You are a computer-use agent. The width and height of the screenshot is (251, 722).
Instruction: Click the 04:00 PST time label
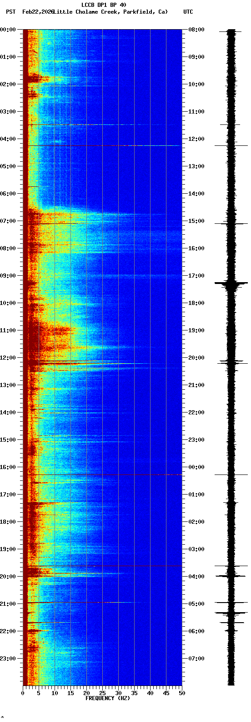click(8, 139)
